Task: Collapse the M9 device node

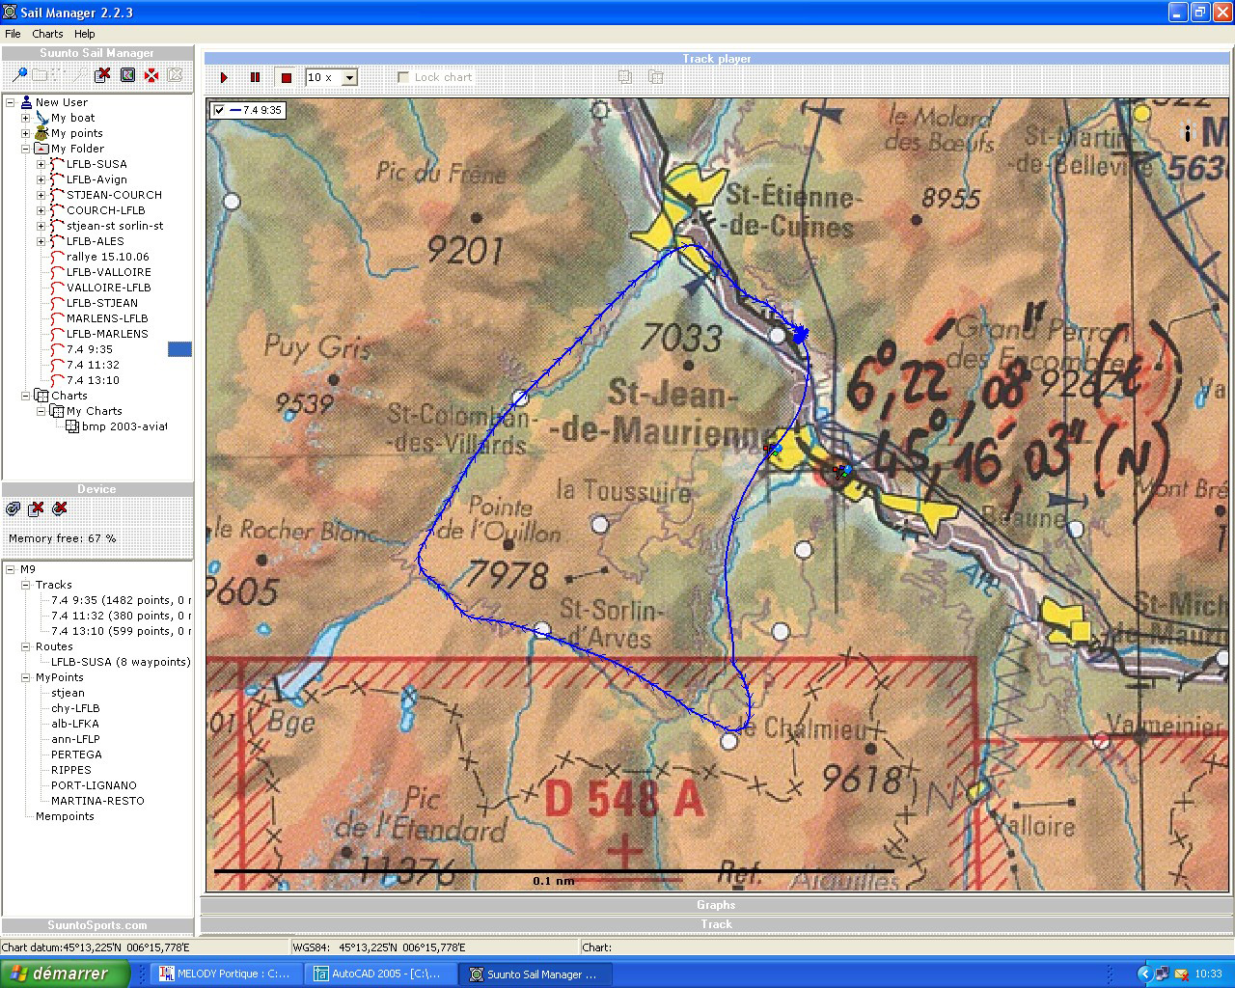Action: (10, 569)
